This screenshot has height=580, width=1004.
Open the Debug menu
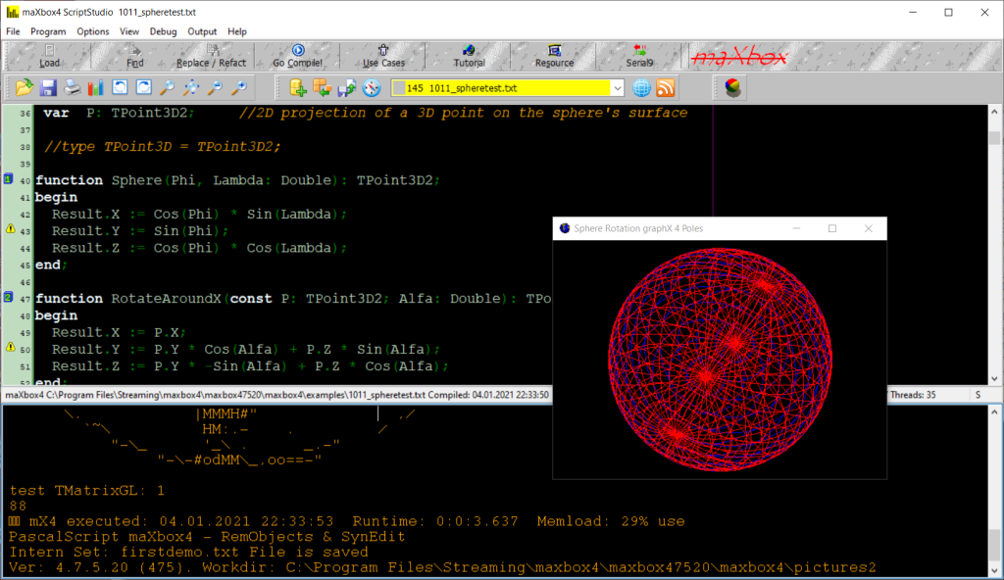164,31
